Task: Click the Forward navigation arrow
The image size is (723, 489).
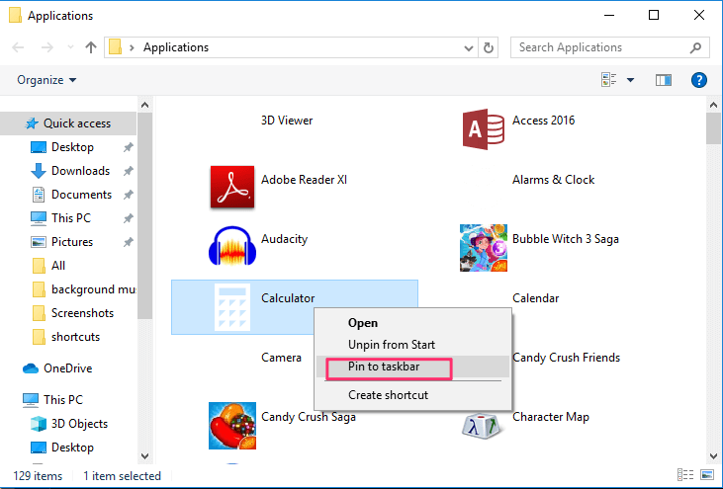Action: click(47, 47)
